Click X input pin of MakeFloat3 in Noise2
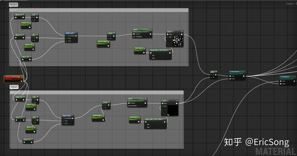The image size is (297, 156). pos(66,36)
